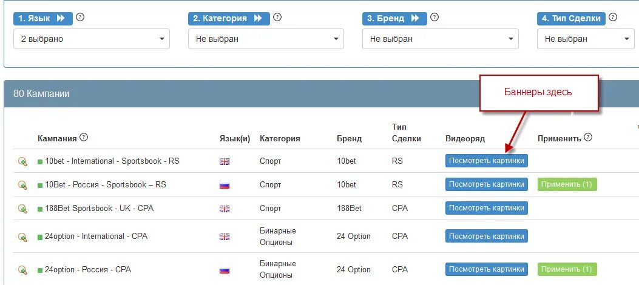Click Бинарные Опционы in 24option International row
639x285 pixels.
coord(278,236)
